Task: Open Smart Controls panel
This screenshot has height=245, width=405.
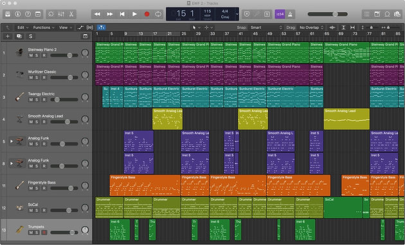Action: [51, 14]
